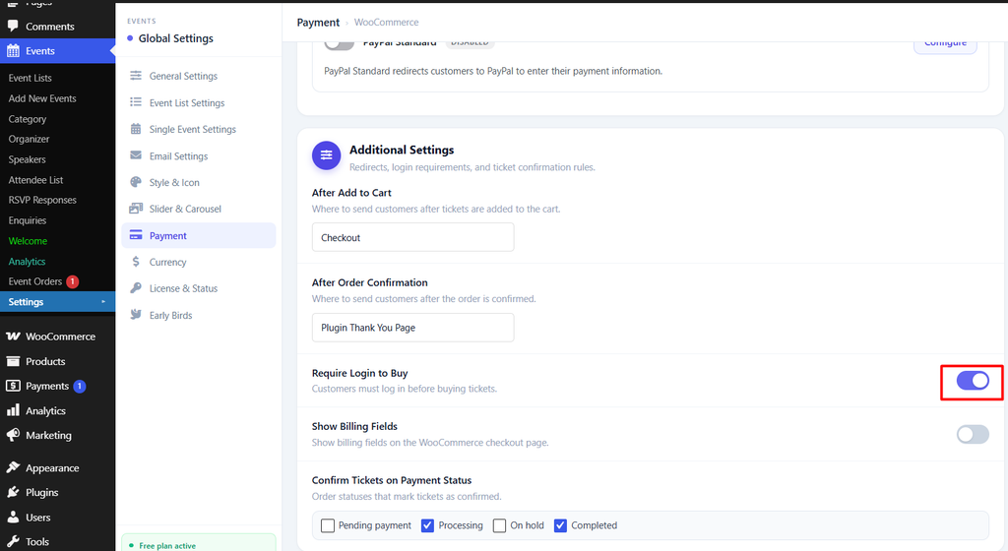Click the After Add to Cart label
This screenshot has height=551, width=1008.
click(351, 193)
